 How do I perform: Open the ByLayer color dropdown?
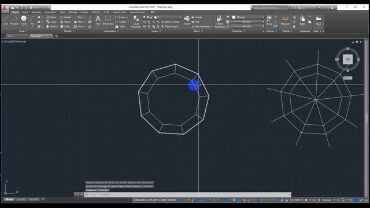pyautogui.click(x=248, y=17)
